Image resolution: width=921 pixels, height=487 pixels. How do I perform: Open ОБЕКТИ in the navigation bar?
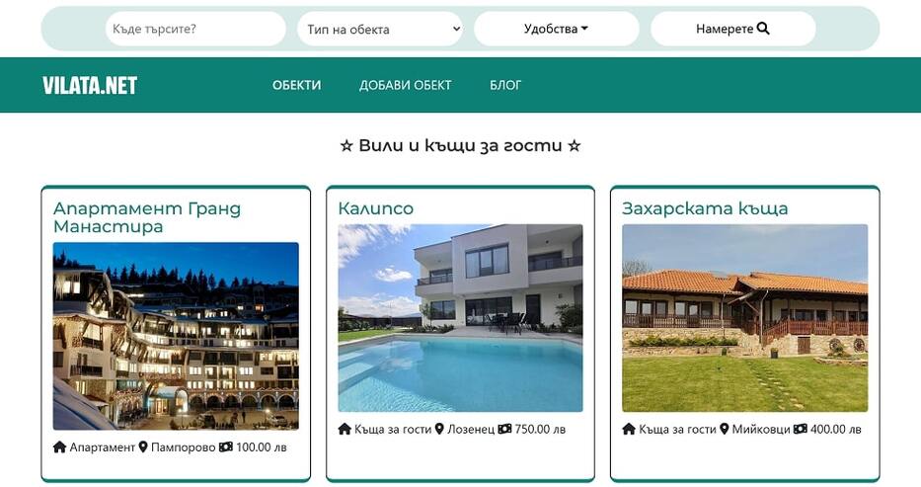pyautogui.click(x=296, y=85)
